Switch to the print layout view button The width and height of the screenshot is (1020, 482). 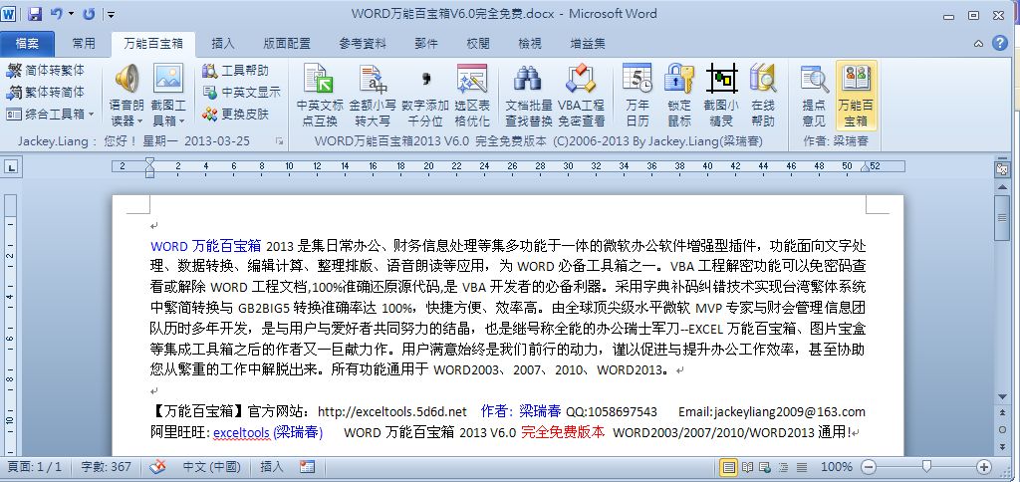point(729,466)
